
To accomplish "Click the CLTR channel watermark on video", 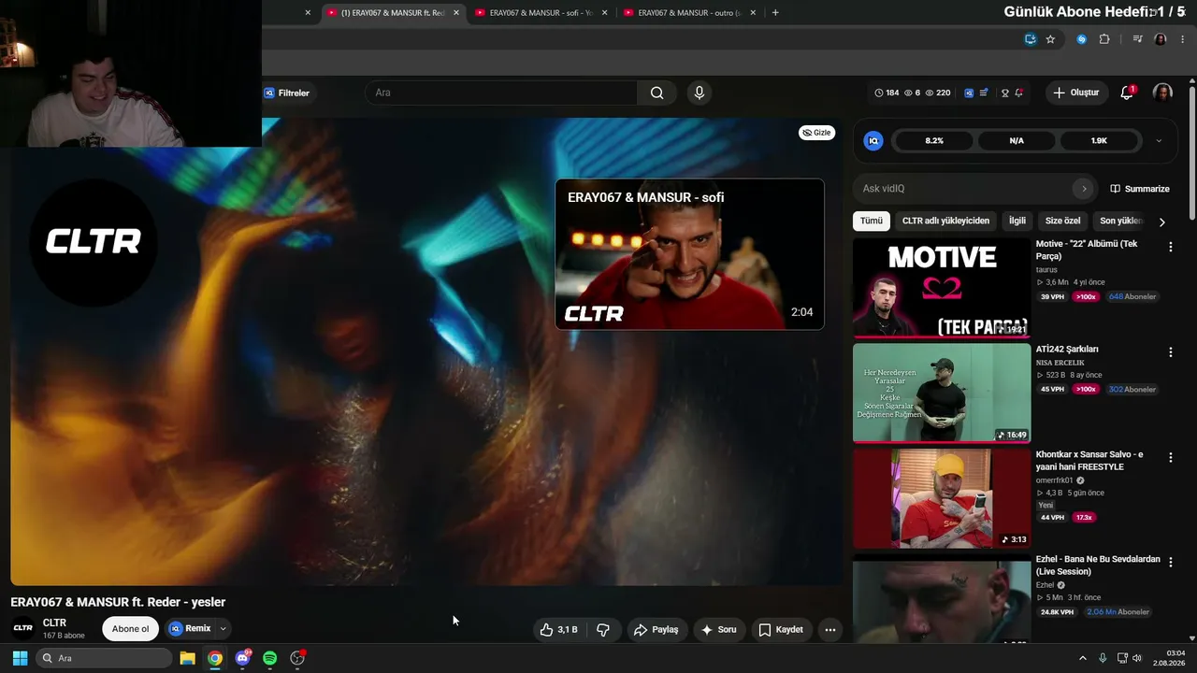I will (94, 242).
